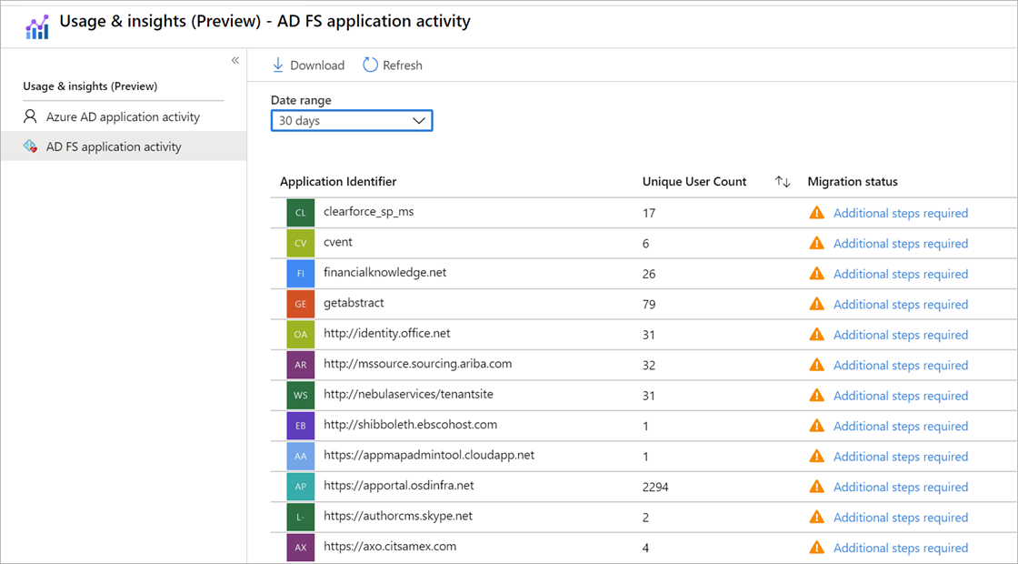Select the financialknowledge.net application name

click(x=385, y=272)
